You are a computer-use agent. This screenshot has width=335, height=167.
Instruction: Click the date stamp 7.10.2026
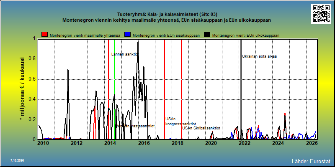pyautogui.click(x=17, y=160)
